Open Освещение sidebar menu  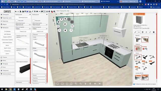pos(7,71)
